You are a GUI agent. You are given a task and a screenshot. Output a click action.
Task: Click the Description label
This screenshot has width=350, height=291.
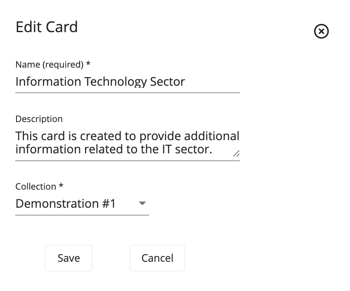(x=39, y=119)
